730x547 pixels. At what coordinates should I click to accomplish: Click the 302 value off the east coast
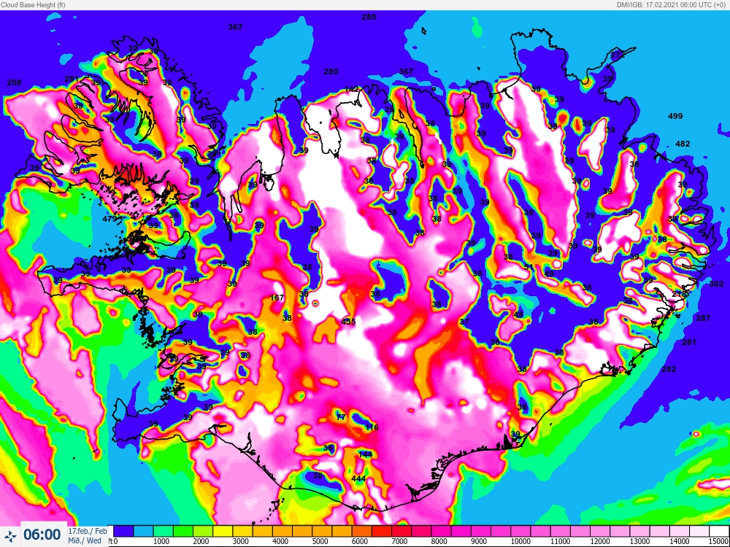point(716,284)
